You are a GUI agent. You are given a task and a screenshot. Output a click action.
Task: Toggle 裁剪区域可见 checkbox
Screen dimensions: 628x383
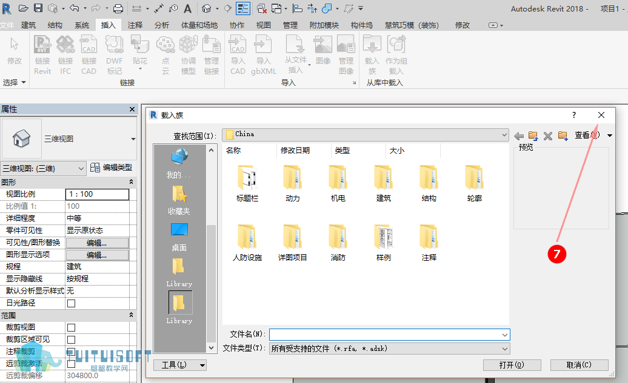72,340
